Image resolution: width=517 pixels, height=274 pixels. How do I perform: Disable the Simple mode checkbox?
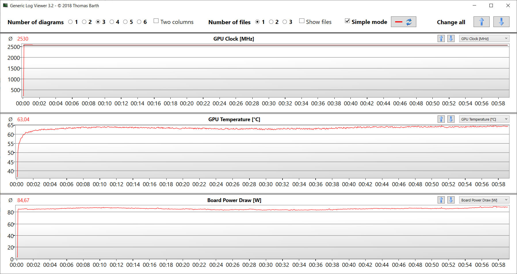tap(347, 21)
